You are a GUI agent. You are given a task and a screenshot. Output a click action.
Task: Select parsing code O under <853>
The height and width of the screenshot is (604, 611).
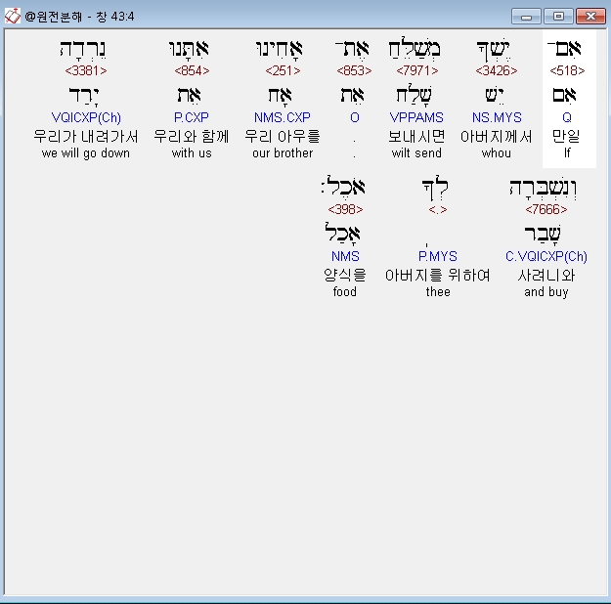pyautogui.click(x=355, y=117)
